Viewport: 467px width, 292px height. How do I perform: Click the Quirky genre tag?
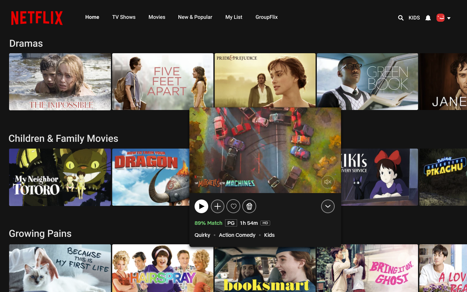click(202, 235)
